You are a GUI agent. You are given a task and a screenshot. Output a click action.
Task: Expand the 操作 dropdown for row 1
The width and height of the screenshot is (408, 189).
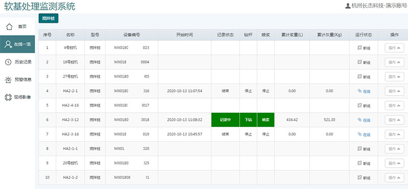394,48
